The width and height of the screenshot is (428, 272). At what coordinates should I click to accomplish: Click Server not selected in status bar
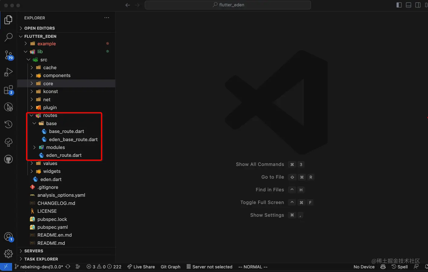coord(209,267)
